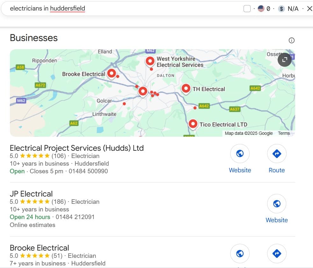Clear the search with the X button
The image size is (313, 268).
(x=309, y=9)
